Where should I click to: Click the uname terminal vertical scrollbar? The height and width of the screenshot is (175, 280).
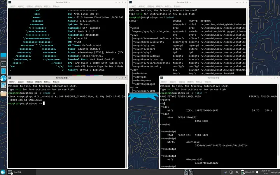coord(126,126)
